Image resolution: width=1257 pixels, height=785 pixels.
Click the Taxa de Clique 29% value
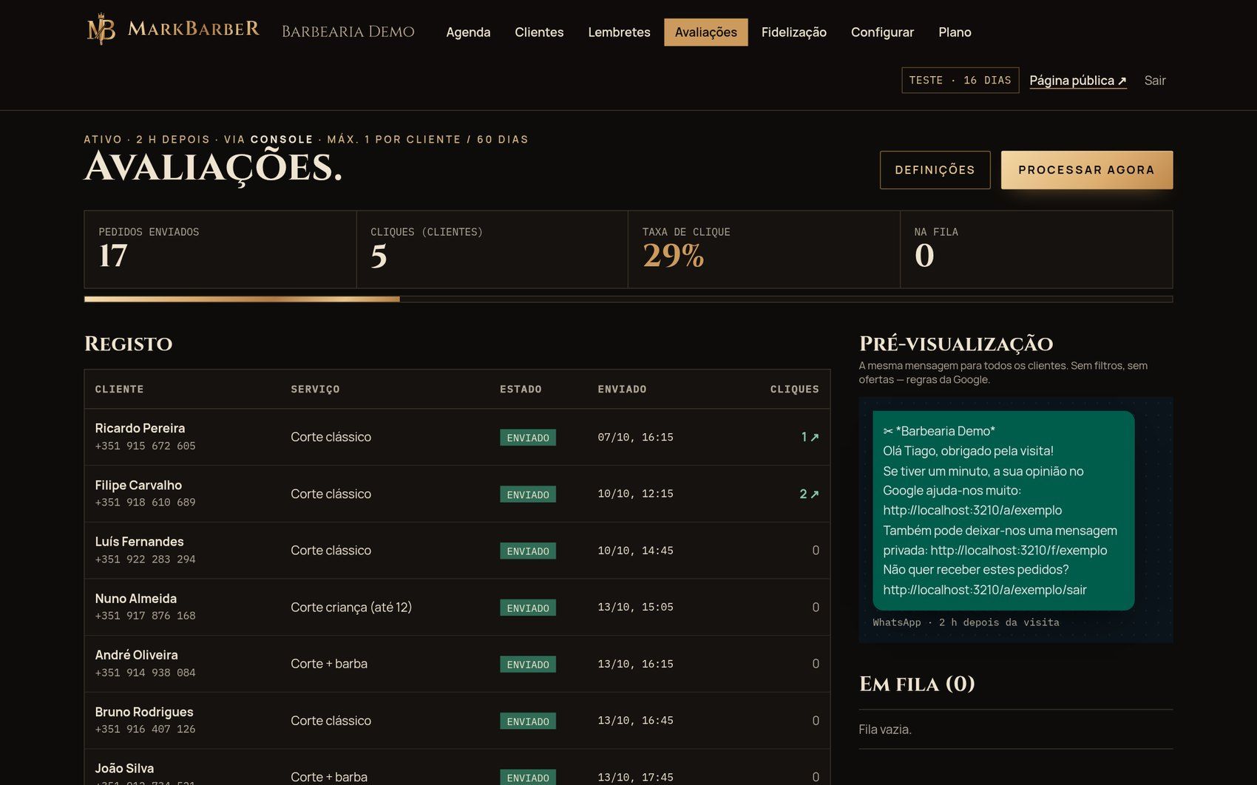673,256
